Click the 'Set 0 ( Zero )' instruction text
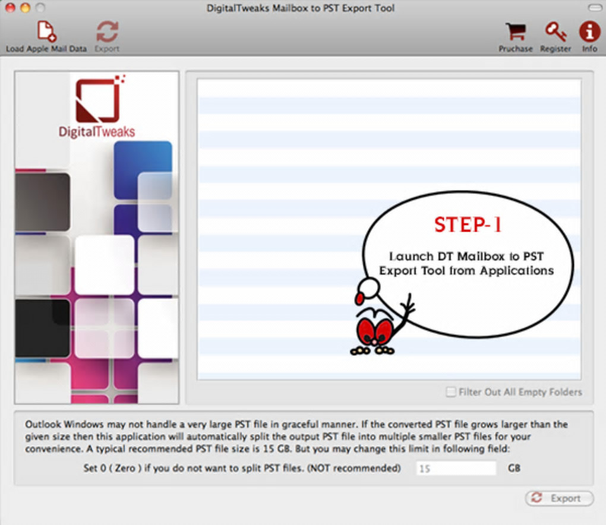This screenshot has width=606, height=525. (x=242, y=468)
